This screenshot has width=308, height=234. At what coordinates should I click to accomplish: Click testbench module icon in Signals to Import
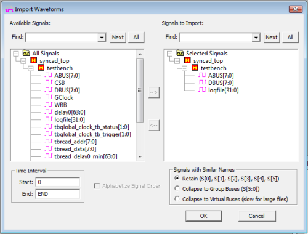(x=195, y=68)
